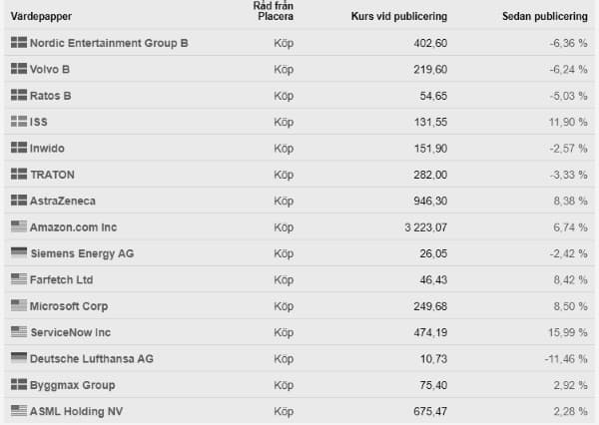Open the Inwido stock link
The image size is (599, 425).
pos(47,149)
